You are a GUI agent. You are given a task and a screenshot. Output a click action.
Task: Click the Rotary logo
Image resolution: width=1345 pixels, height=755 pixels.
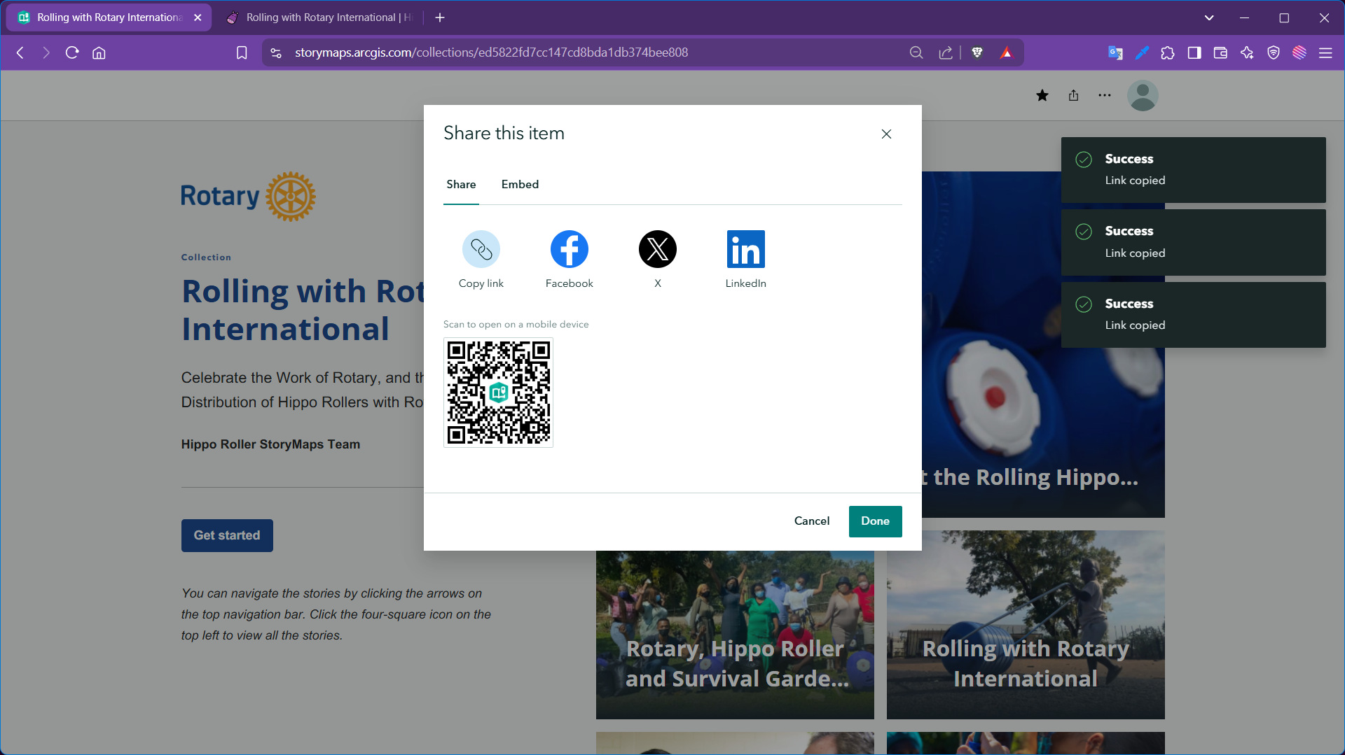pyautogui.click(x=249, y=197)
